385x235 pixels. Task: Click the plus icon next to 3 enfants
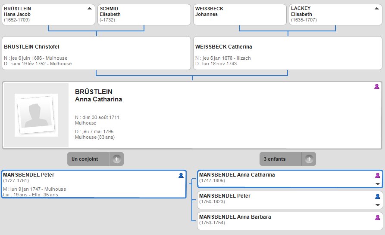tap(309, 159)
